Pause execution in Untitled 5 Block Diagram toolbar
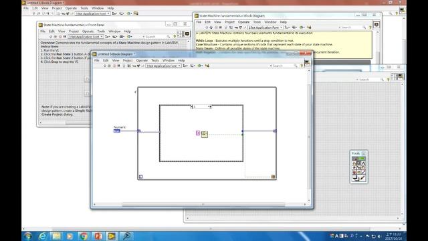This screenshot has width=428, height=241. [119, 66]
